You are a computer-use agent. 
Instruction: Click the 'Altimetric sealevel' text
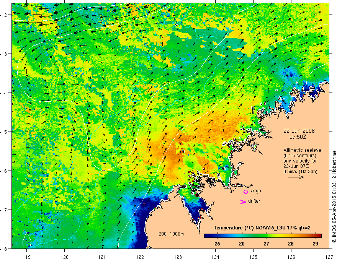303,150
